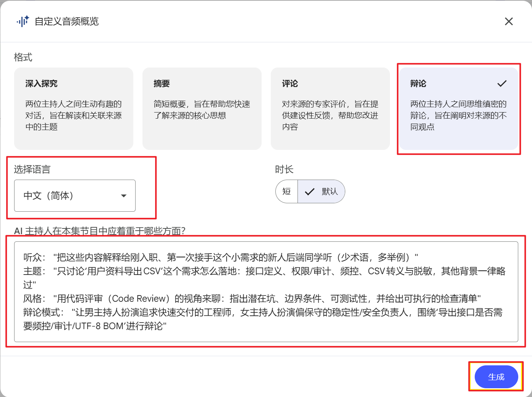Image resolution: width=532 pixels, height=397 pixels.
Task: Click the checkmark on 辩论 card
Action: (x=502, y=84)
